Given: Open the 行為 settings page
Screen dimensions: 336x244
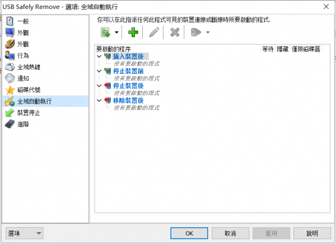Looking at the screenshot, I should [x=45, y=55].
